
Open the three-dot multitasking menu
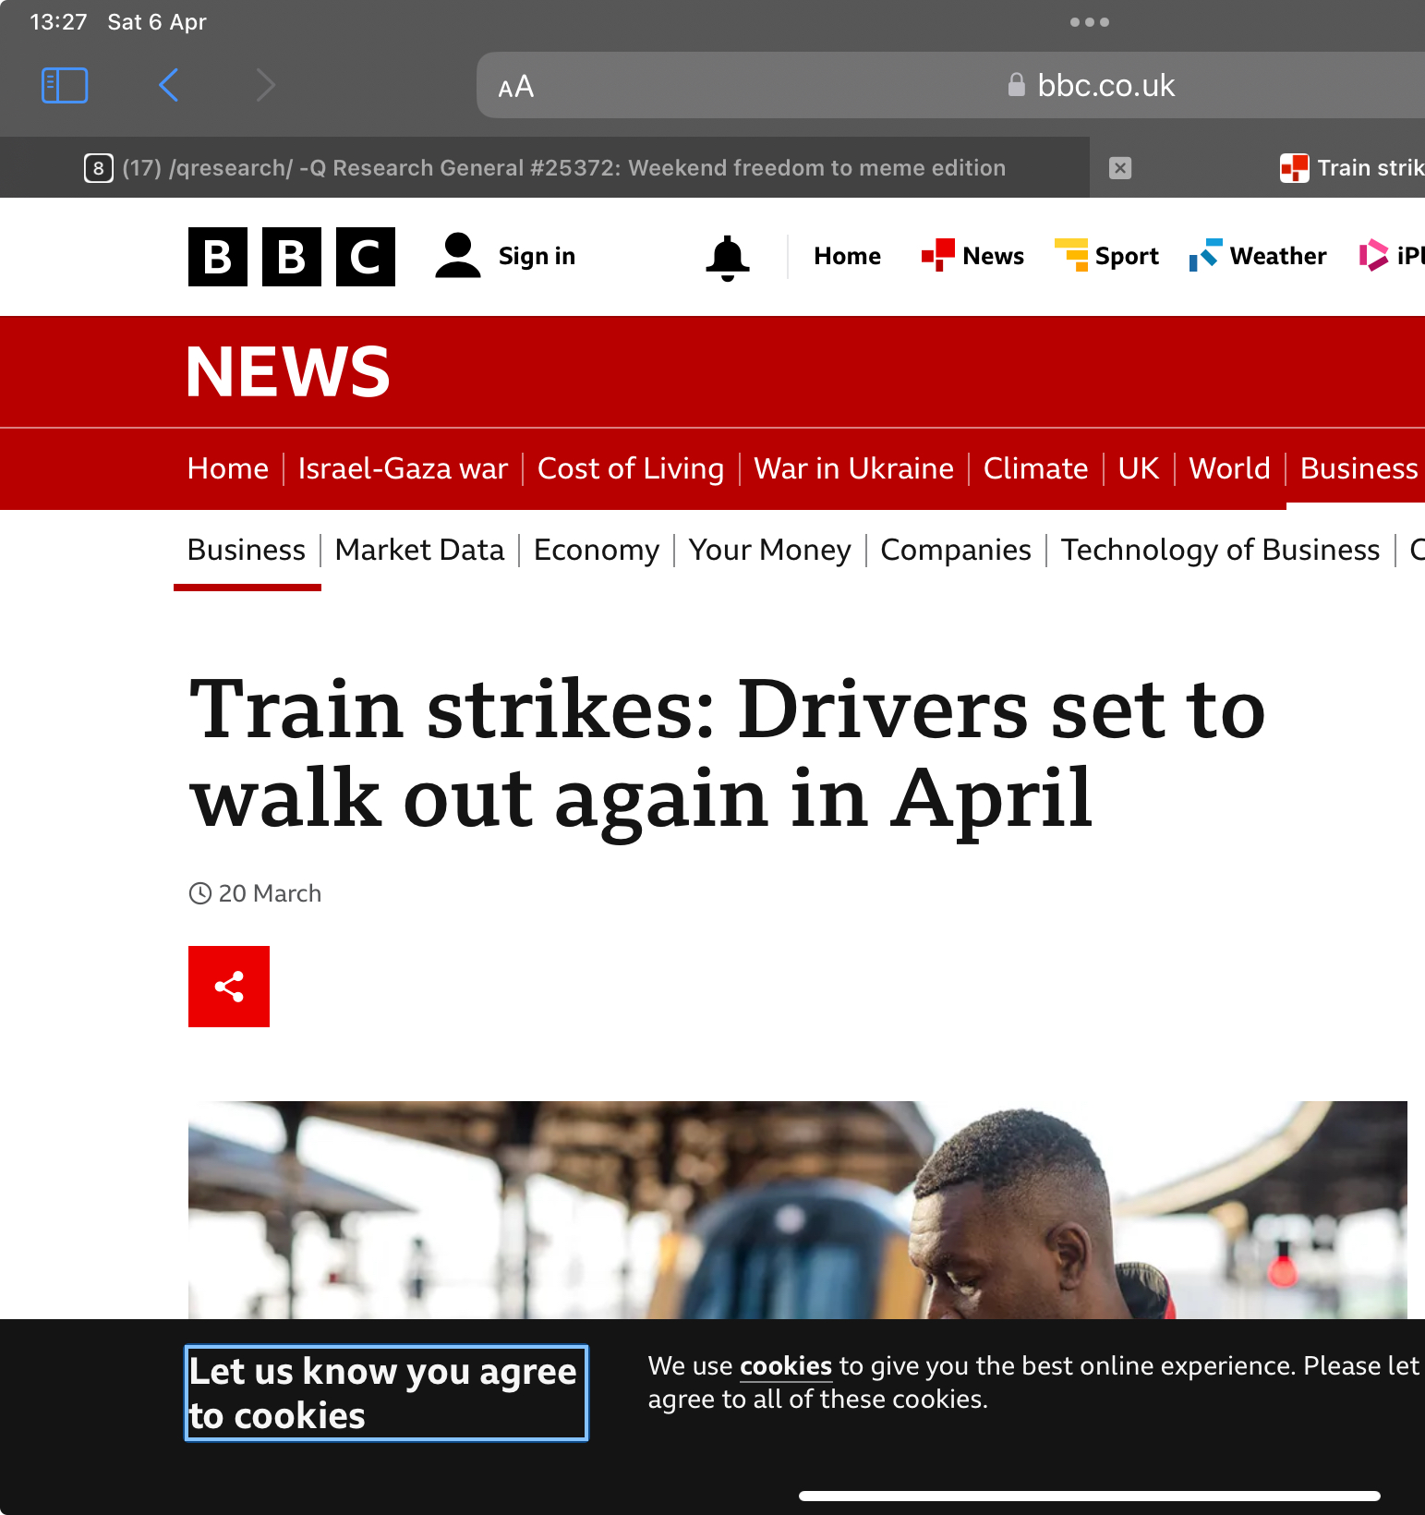click(1090, 22)
